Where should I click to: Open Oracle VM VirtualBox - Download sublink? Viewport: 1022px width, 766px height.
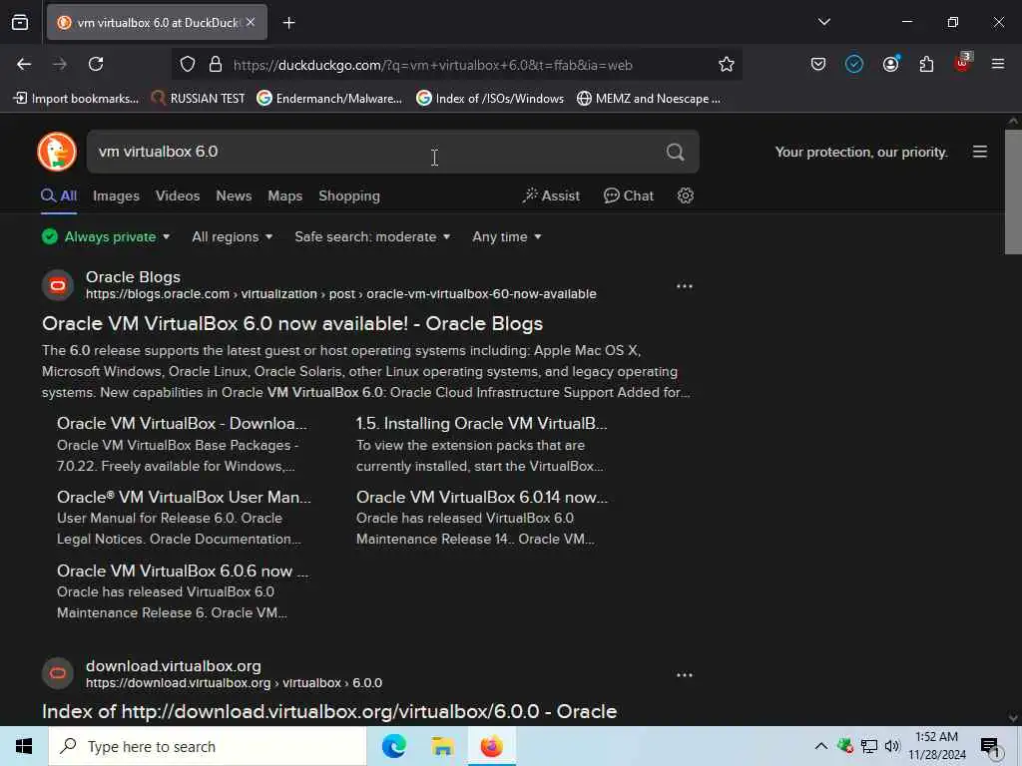coord(182,423)
